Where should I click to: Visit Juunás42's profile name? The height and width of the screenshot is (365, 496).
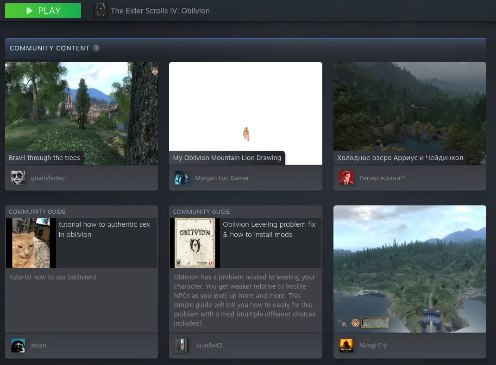click(x=209, y=346)
